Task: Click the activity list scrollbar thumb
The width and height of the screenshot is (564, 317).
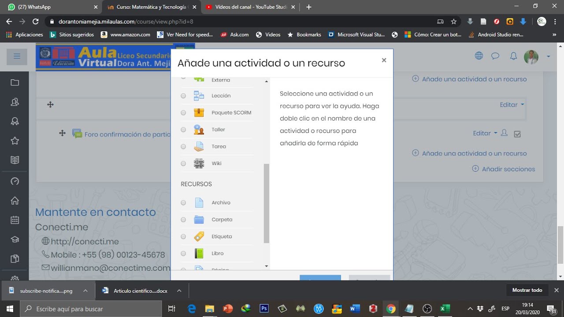Action: tap(266, 203)
